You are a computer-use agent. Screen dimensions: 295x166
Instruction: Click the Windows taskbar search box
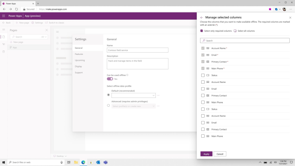[36, 163]
